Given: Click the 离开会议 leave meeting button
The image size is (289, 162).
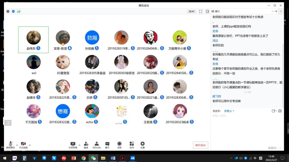Looking at the screenshot, I should [200, 145].
